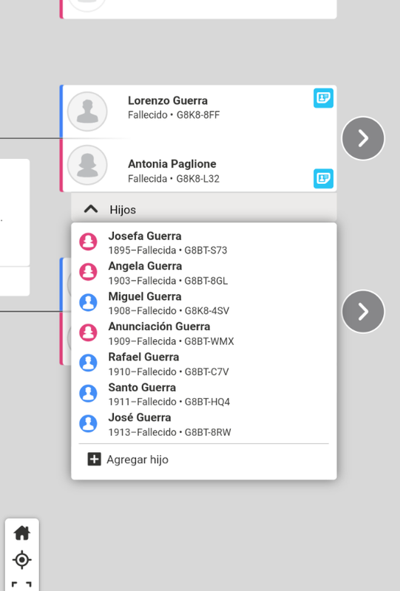Click male icon next to Miguel Guerra
Screen dimensions: 400x591
point(88,302)
